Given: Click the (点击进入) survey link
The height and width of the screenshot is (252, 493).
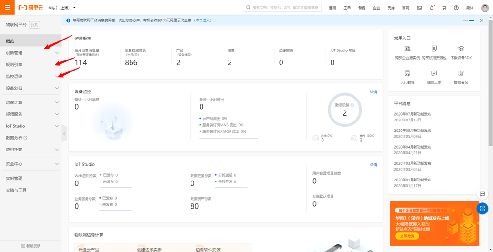Looking at the screenshot, I should (x=203, y=20).
